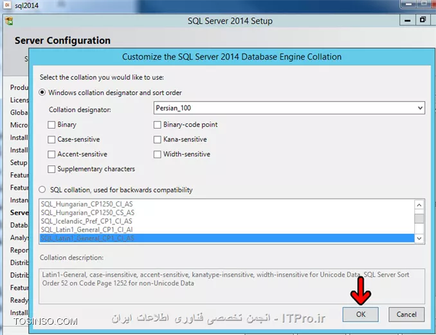Screen dimensions: 436x335
Task: Click the Database Engine step in setup sidebar
Action: pyautogui.click(x=19, y=225)
